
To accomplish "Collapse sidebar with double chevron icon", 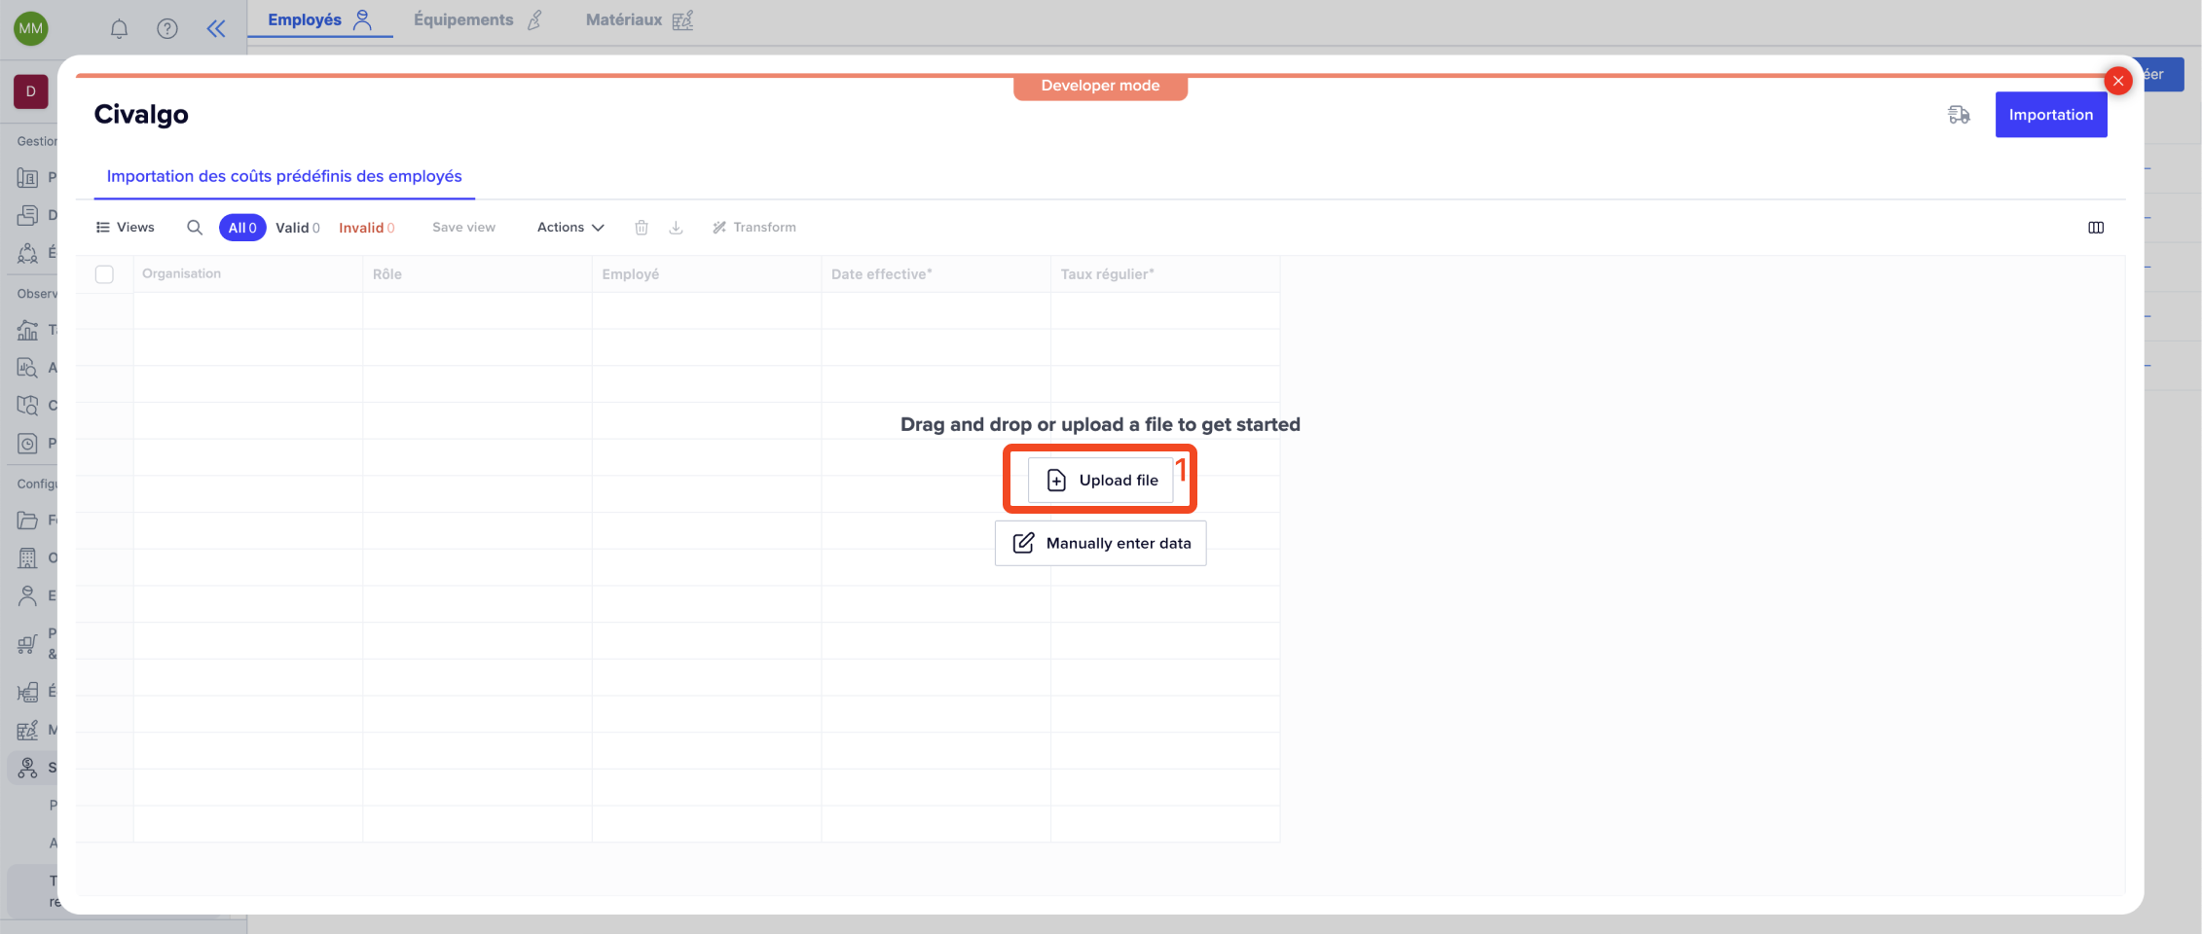I will [x=216, y=29].
